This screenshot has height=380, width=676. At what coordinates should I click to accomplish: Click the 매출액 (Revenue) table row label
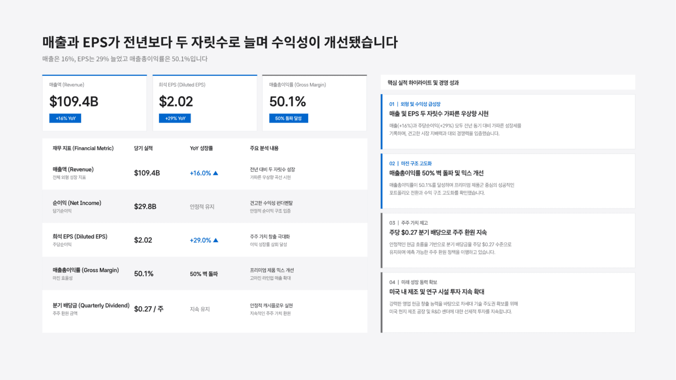73,169
